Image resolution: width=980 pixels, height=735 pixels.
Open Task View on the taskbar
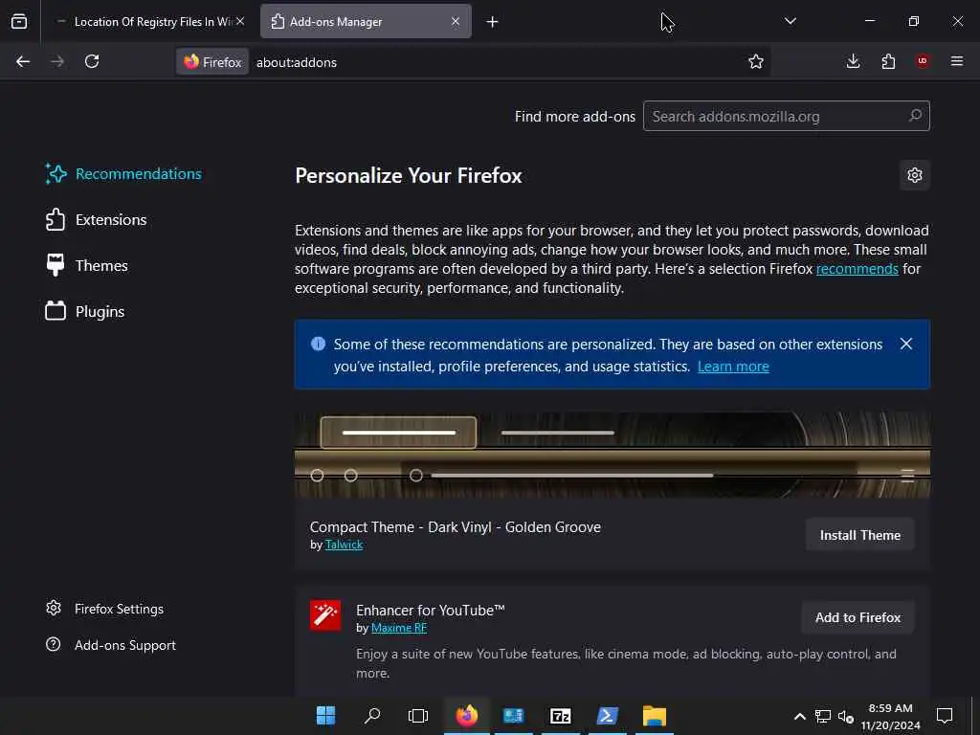tap(418, 716)
